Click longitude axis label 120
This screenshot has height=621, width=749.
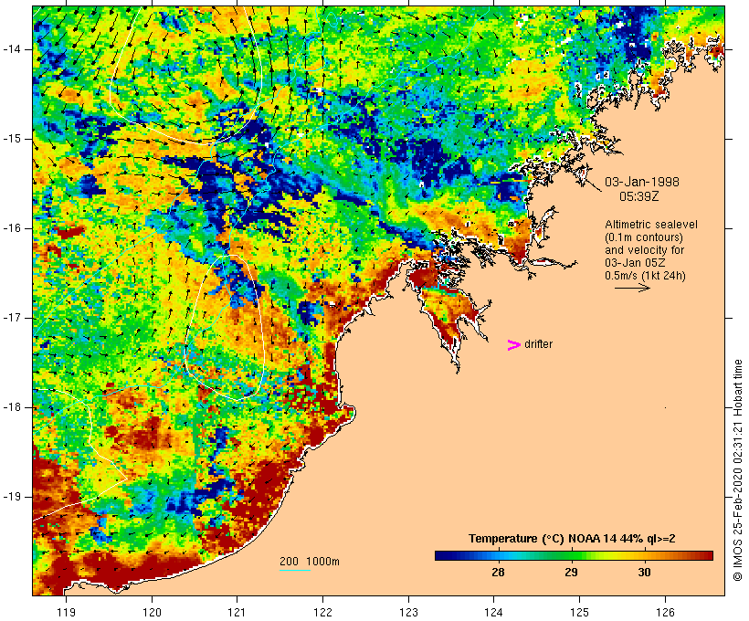[152, 612]
